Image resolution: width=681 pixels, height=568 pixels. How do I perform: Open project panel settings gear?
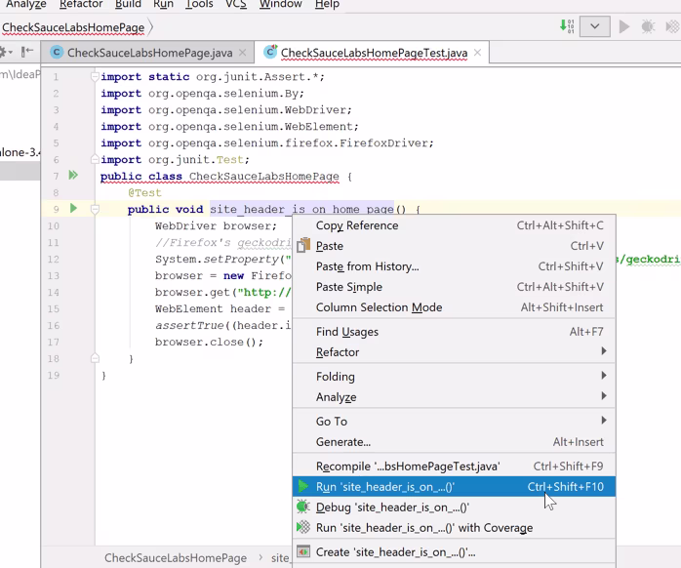click(x=4, y=52)
